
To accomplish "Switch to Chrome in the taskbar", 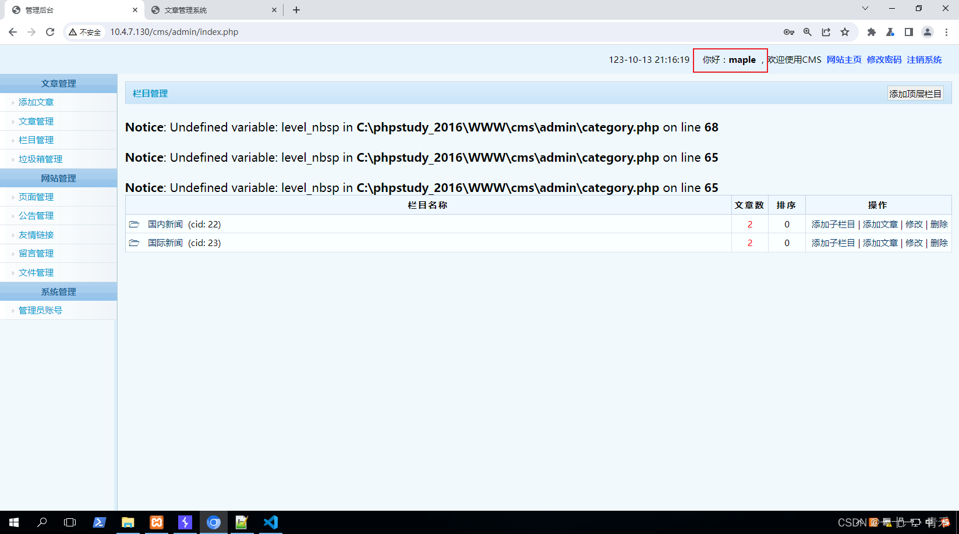I will 214,522.
